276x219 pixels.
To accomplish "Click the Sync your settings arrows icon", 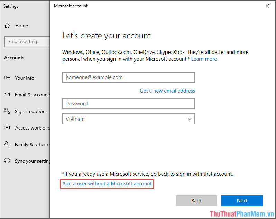I will (7, 161).
